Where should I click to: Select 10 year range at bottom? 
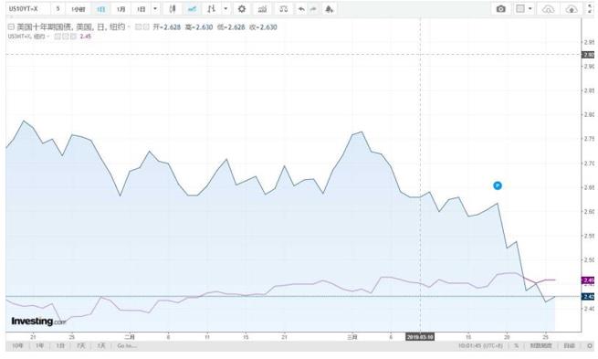(x=17, y=345)
